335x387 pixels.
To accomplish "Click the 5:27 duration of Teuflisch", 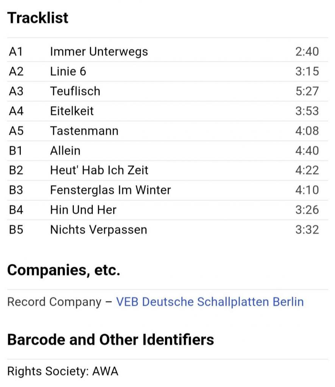I will coord(307,91).
